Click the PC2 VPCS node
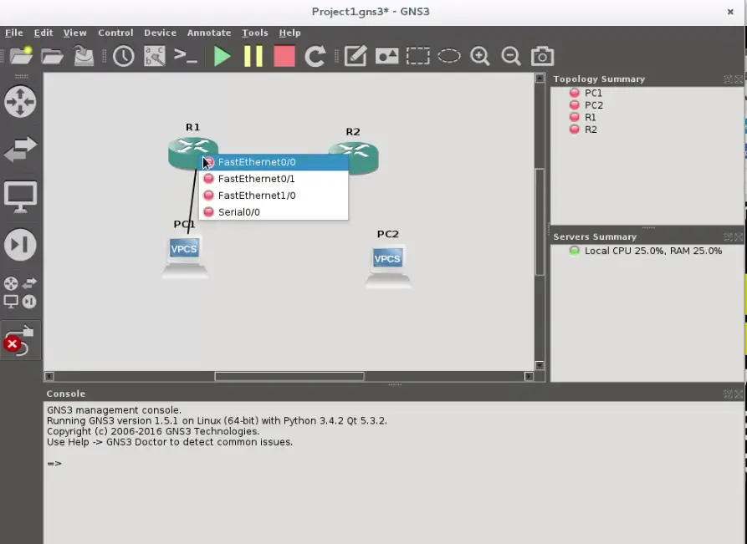This screenshot has width=747, height=544. click(x=388, y=266)
